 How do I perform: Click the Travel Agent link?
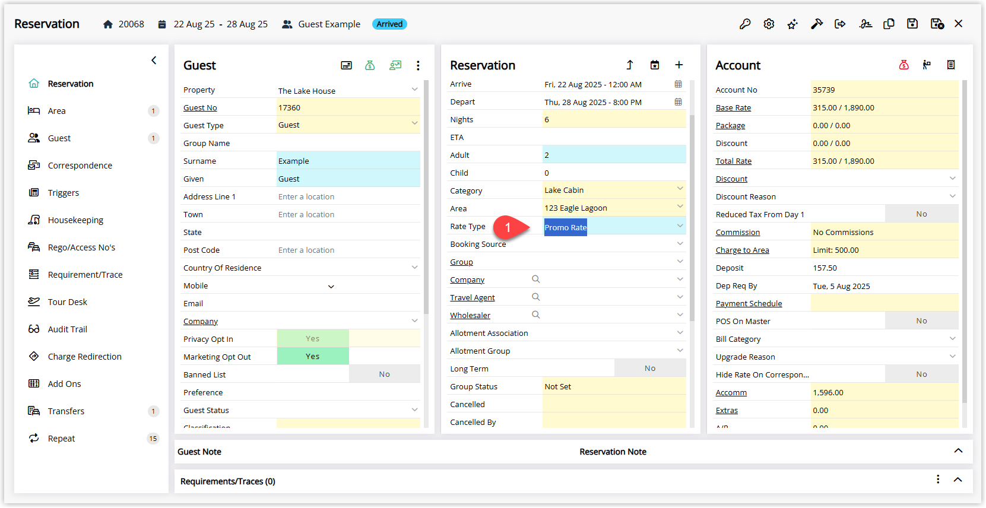coord(472,298)
